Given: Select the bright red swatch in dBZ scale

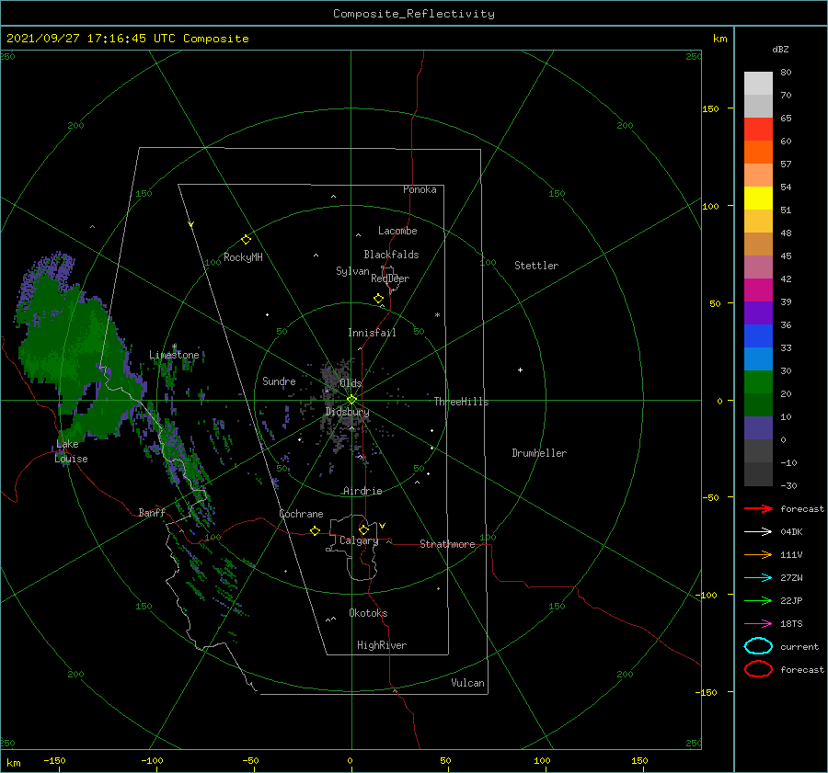Looking at the screenshot, I should [x=758, y=130].
